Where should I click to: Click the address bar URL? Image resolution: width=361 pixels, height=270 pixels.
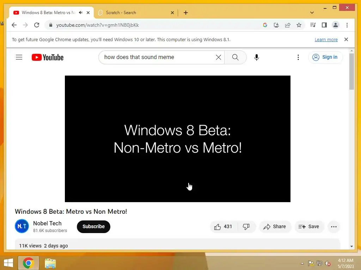98,25
